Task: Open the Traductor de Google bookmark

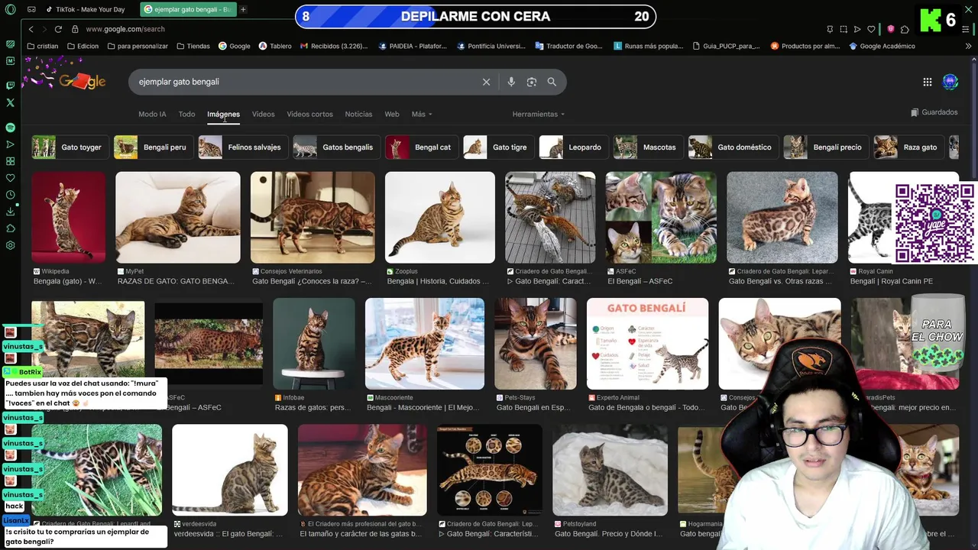Action: pos(568,46)
